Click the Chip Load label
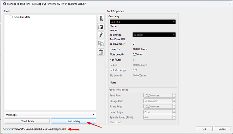233x134 pixels. coord(115,122)
